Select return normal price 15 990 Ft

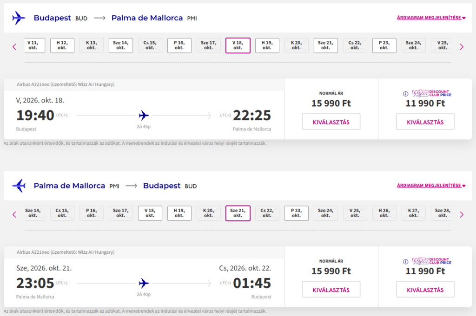(x=331, y=290)
